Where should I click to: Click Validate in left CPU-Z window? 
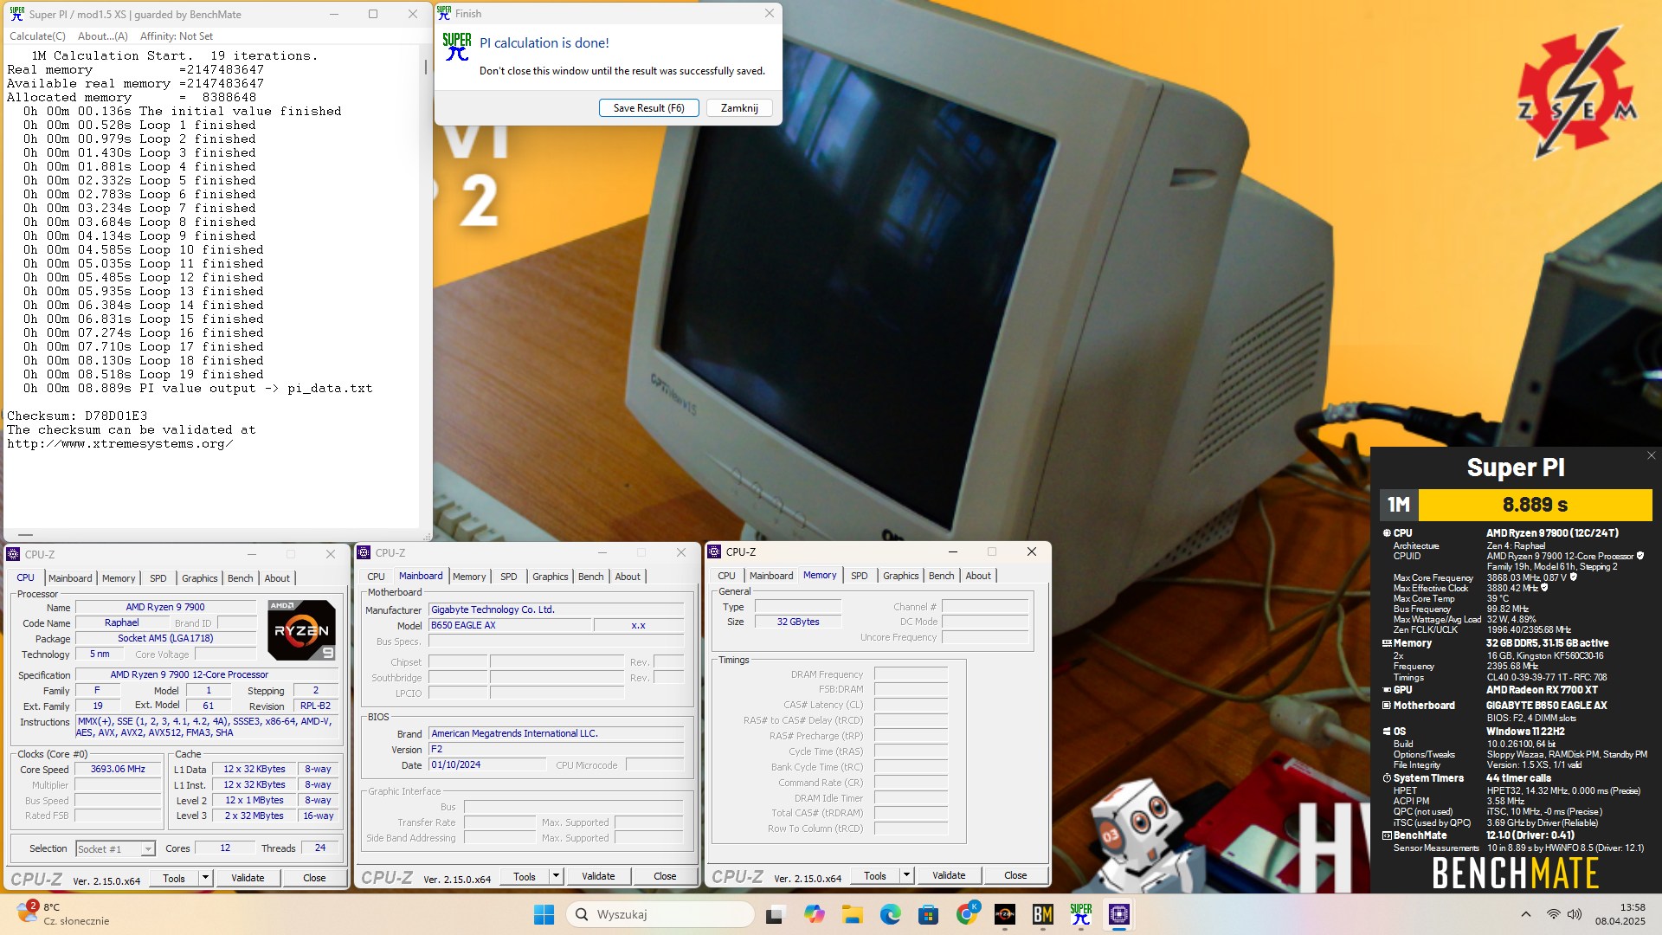click(248, 878)
